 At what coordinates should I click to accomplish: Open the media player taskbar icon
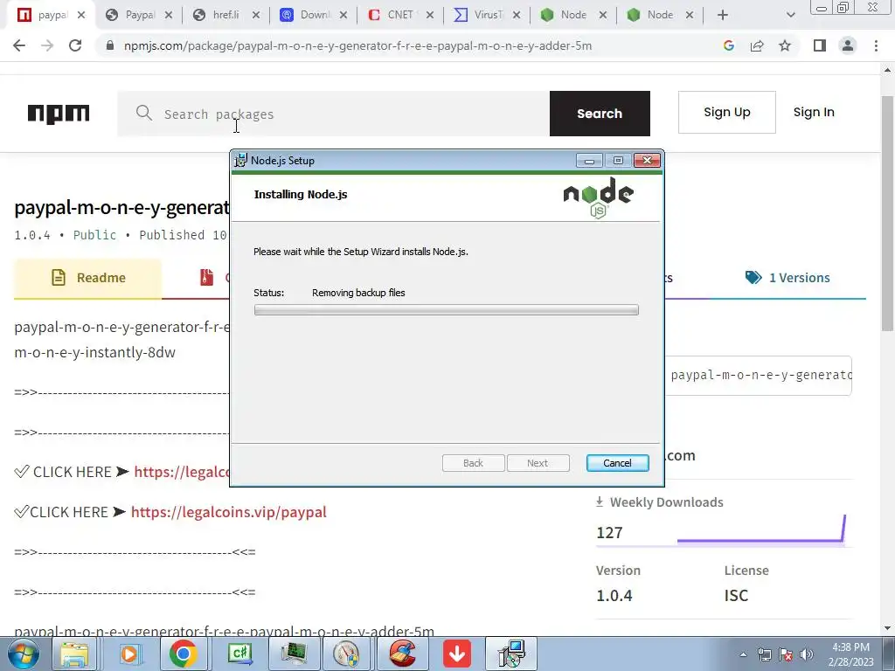pos(129,654)
